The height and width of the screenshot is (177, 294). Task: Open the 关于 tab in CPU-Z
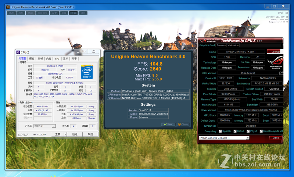click(74, 59)
